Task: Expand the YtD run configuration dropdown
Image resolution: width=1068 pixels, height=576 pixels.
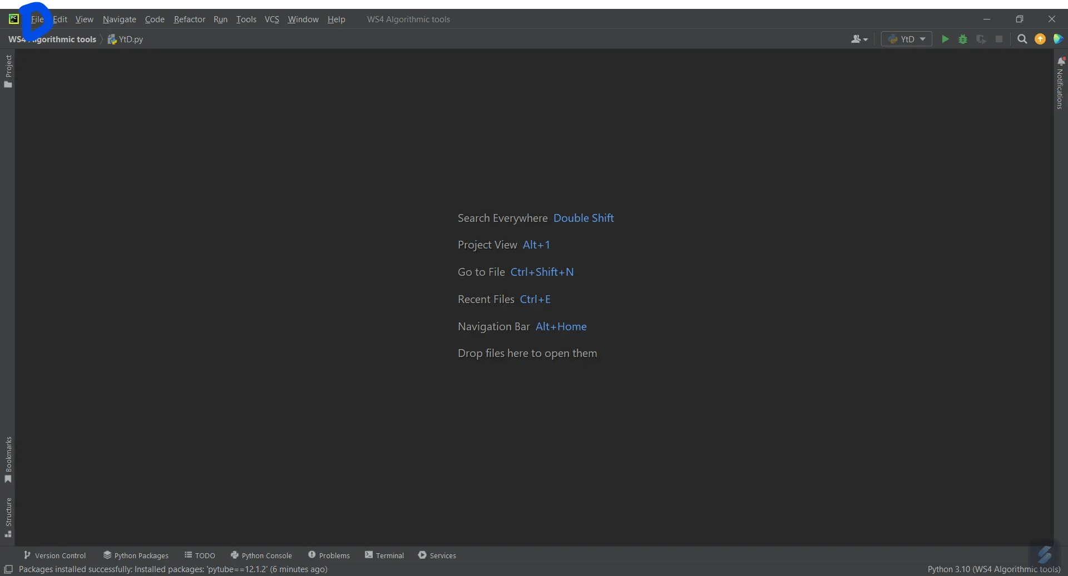Action: click(907, 39)
